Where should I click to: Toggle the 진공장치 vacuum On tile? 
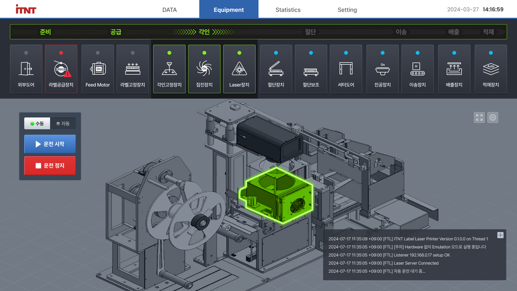click(x=383, y=69)
